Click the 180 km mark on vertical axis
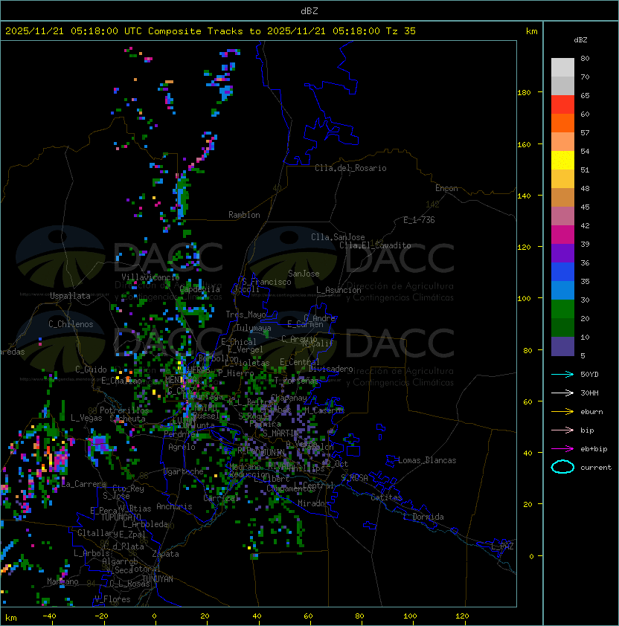Screen dimensions: 619x626 pos(524,92)
